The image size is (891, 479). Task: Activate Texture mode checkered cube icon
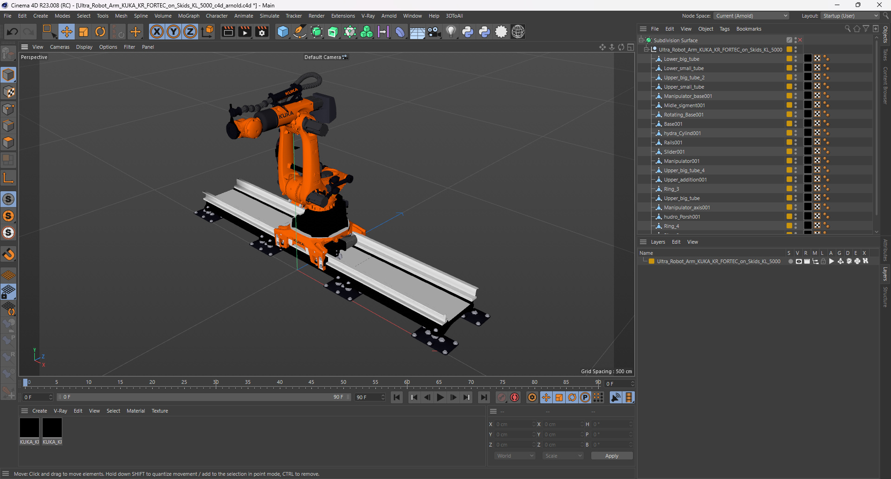[x=8, y=92]
